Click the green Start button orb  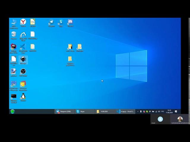tap(12, 112)
